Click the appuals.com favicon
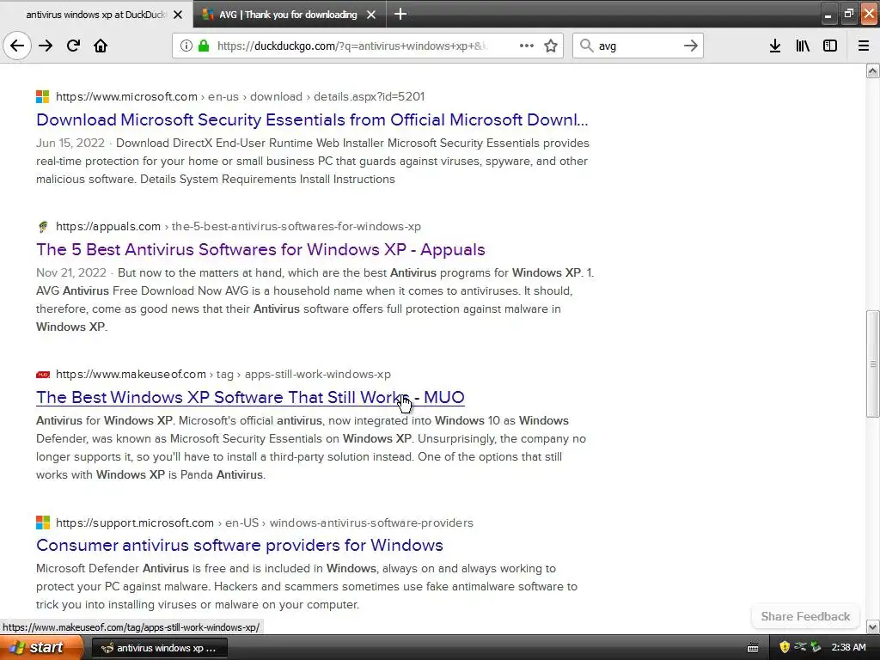Viewport: 880px width, 660px height. (x=43, y=227)
